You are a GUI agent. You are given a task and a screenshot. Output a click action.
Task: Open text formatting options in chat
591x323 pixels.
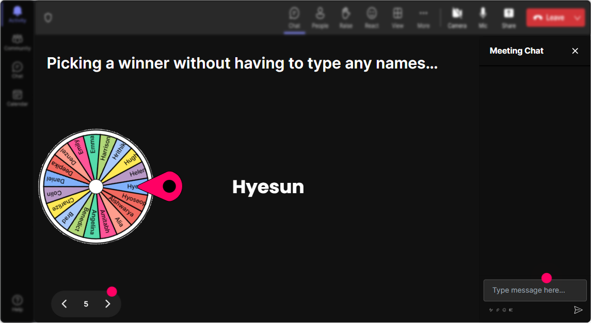[491, 310]
